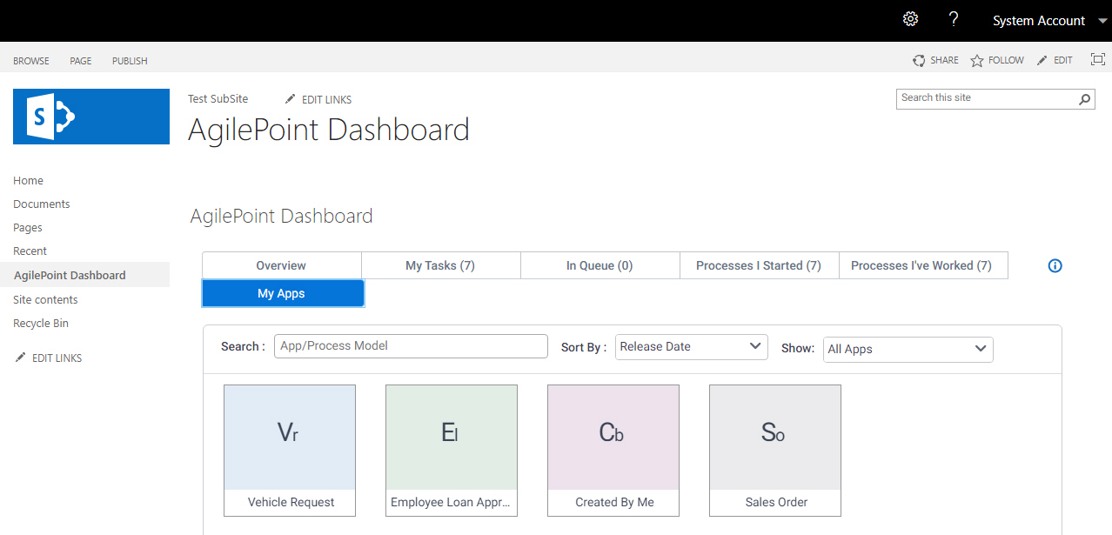The image size is (1112, 535).
Task: Open the Created By Me app tile
Action: click(613, 451)
